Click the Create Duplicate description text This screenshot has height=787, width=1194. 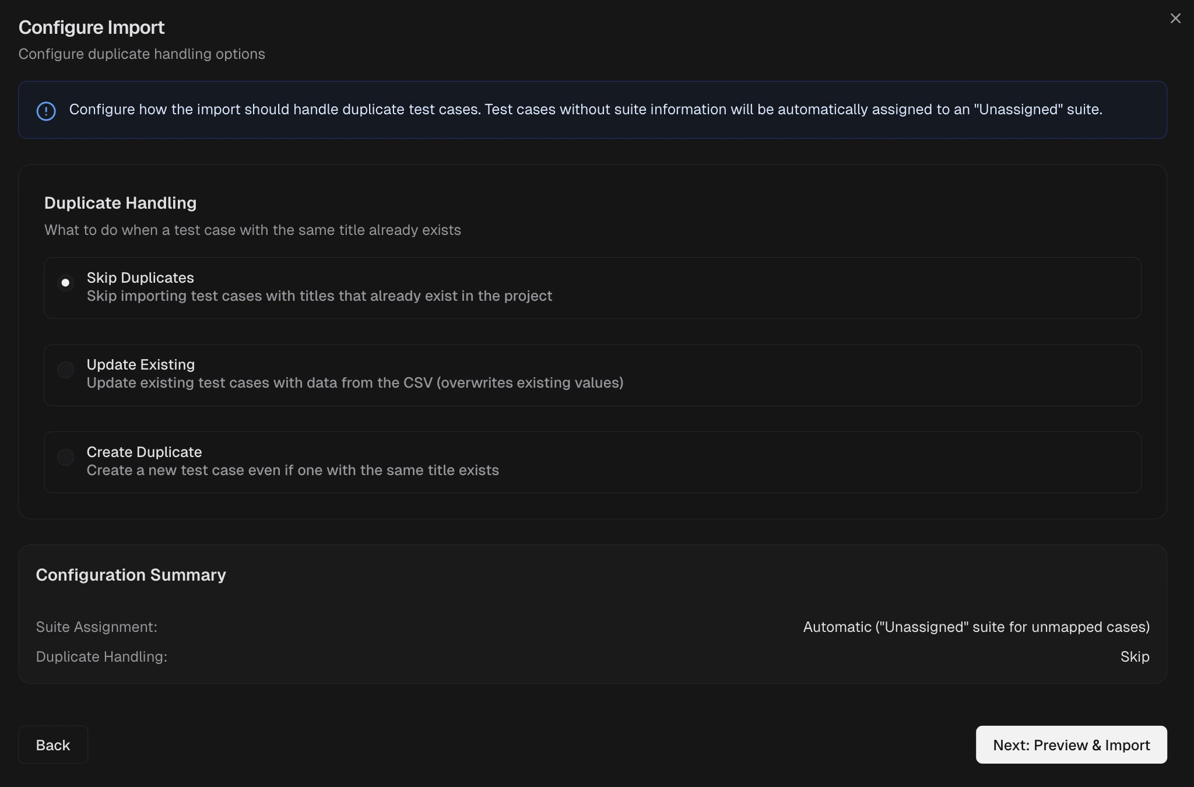coord(293,470)
